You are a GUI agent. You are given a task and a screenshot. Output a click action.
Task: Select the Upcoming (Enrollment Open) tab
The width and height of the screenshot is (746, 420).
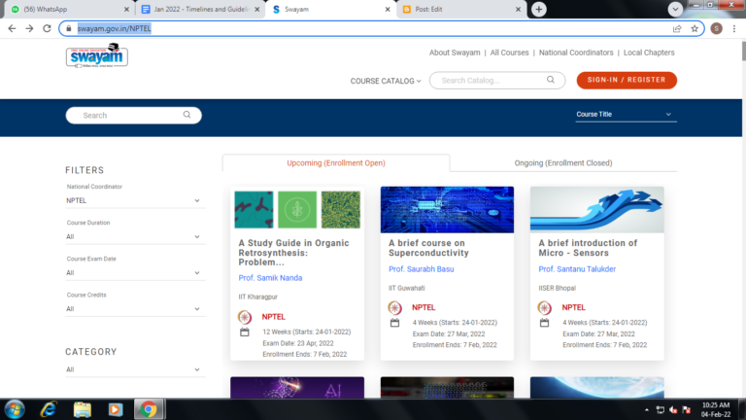[335, 163]
